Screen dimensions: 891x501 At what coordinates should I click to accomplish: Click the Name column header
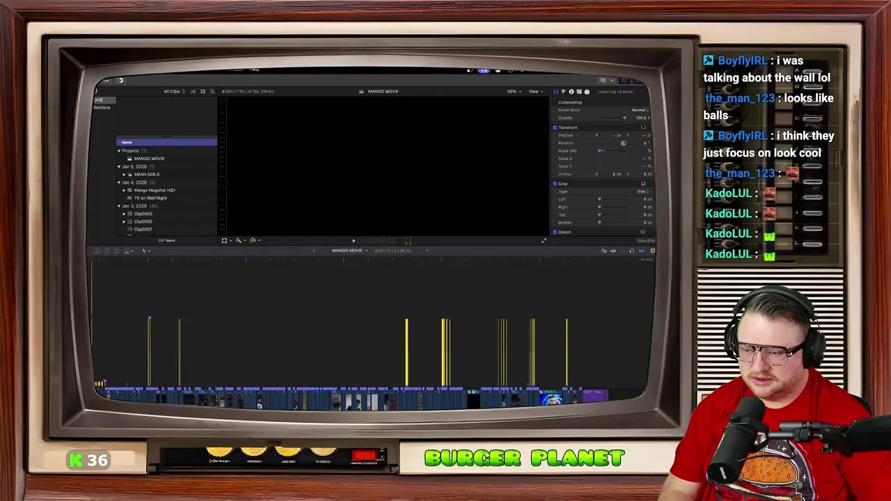167,142
